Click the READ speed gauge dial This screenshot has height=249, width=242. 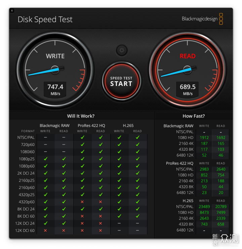[x=188, y=70]
